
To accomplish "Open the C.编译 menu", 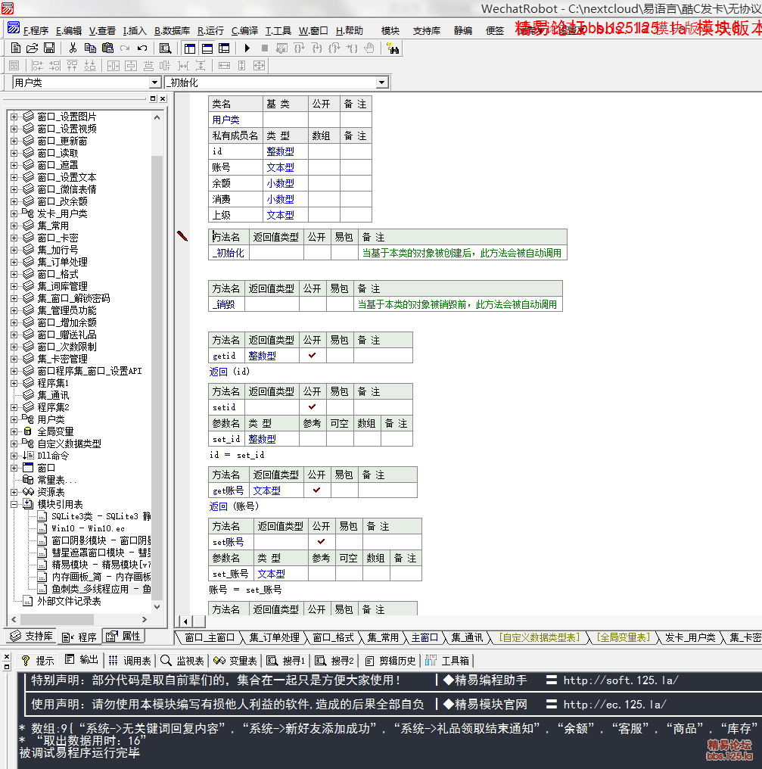I will click(x=244, y=31).
